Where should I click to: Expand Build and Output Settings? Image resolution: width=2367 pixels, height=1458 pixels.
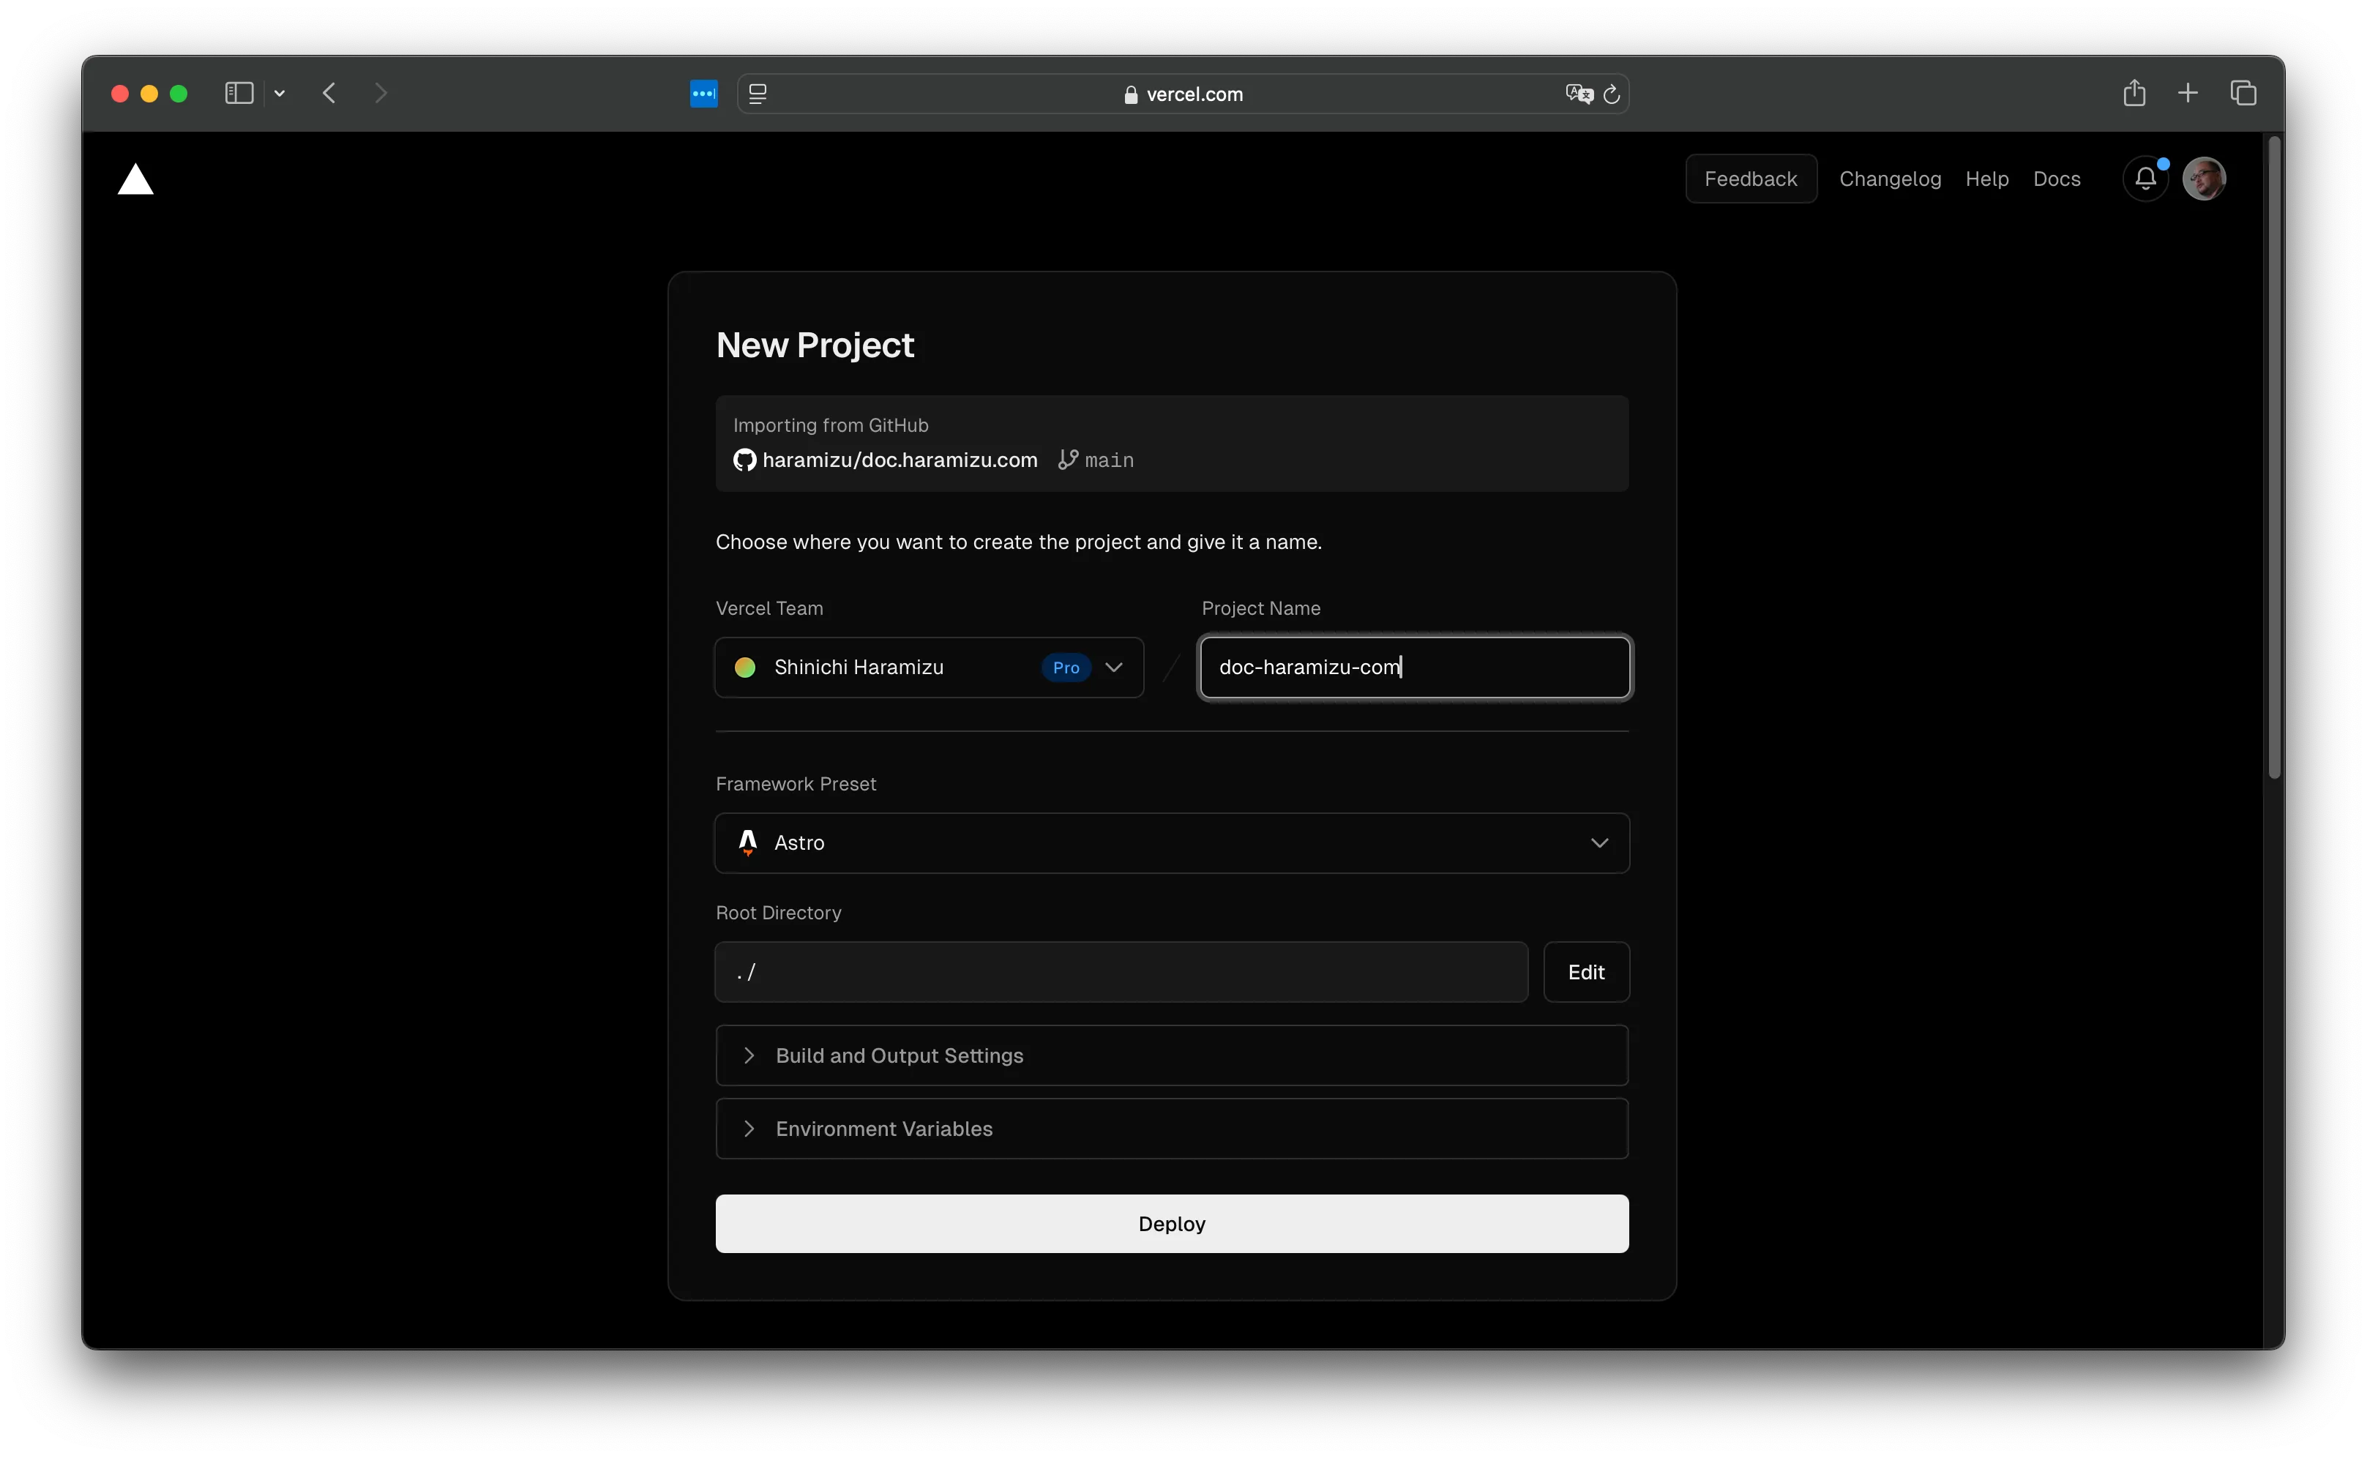click(x=1172, y=1056)
